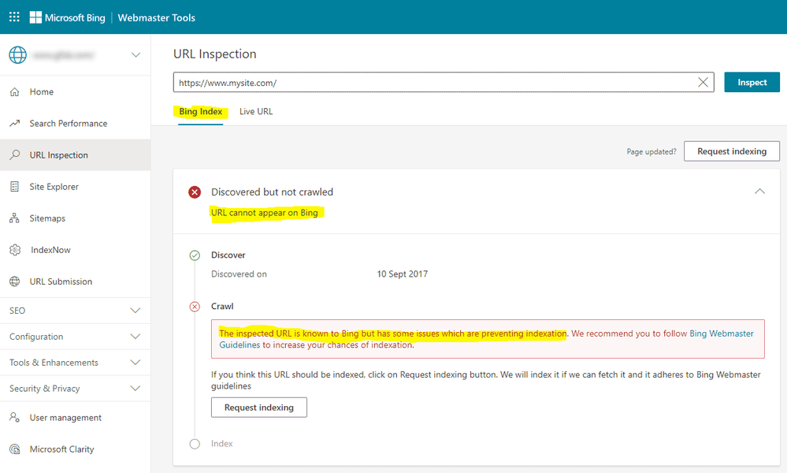This screenshot has height=473, width=787.
Task: Click the URL Inspection magnifier icon
Action: click(14, 155)
